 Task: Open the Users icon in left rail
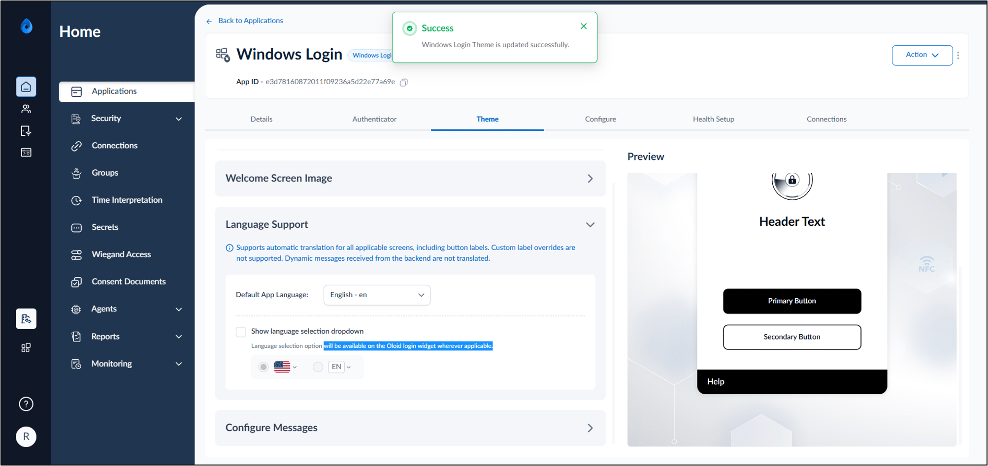pos(26,109)
